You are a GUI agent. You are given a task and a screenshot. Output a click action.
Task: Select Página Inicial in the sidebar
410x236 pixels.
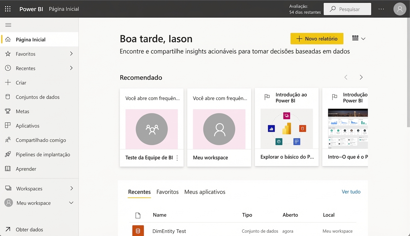tap(39, 39)
